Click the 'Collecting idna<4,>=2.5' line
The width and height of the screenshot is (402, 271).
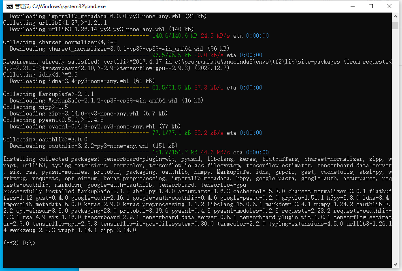(40, 75)
